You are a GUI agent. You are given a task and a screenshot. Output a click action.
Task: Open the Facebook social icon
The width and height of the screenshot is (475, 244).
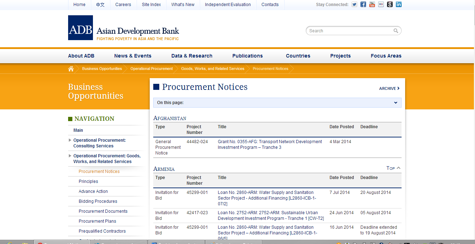coord(363,5)
